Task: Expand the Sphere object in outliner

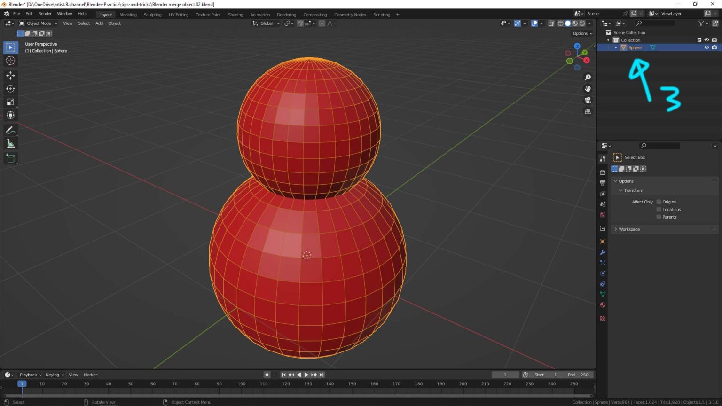Action: [616, 47]
